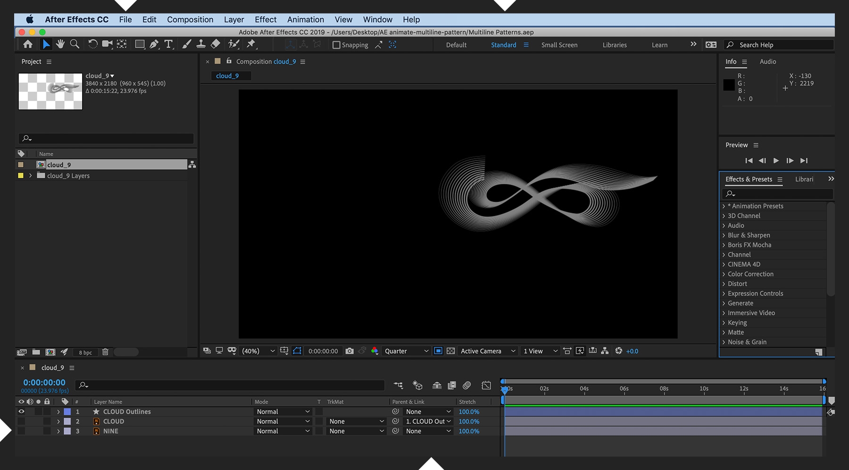
Task: Click the Learn workspace button
Action: pos(659,44)
